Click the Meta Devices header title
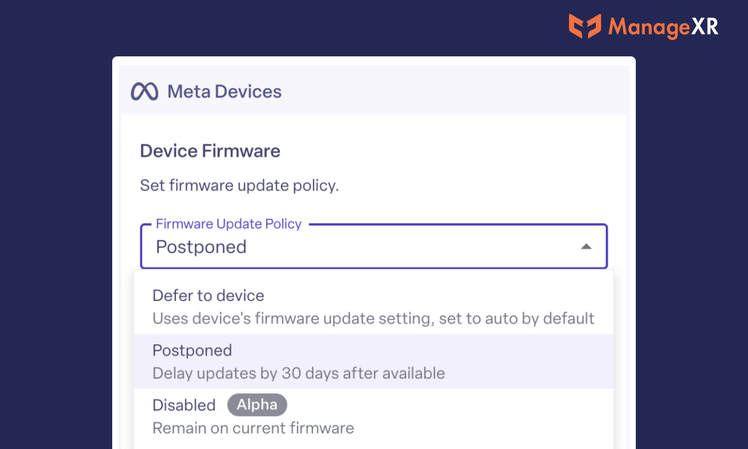Viewport: 748px width, 449px height. click(224, 92)
